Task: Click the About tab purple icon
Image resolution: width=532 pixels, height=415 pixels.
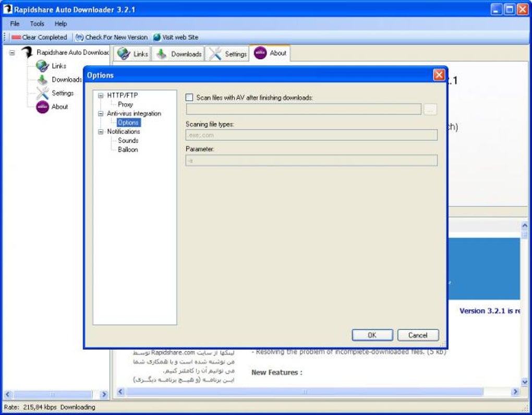Action: click(x=260, y=53)
